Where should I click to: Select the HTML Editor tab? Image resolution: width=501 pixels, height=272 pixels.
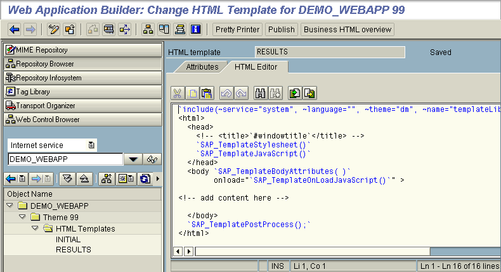[x=256, y=66]
